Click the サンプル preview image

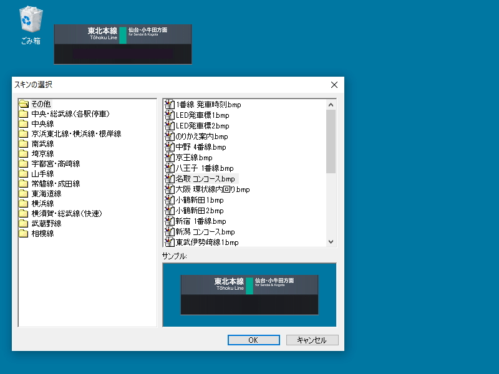click(x=249, y=295)
